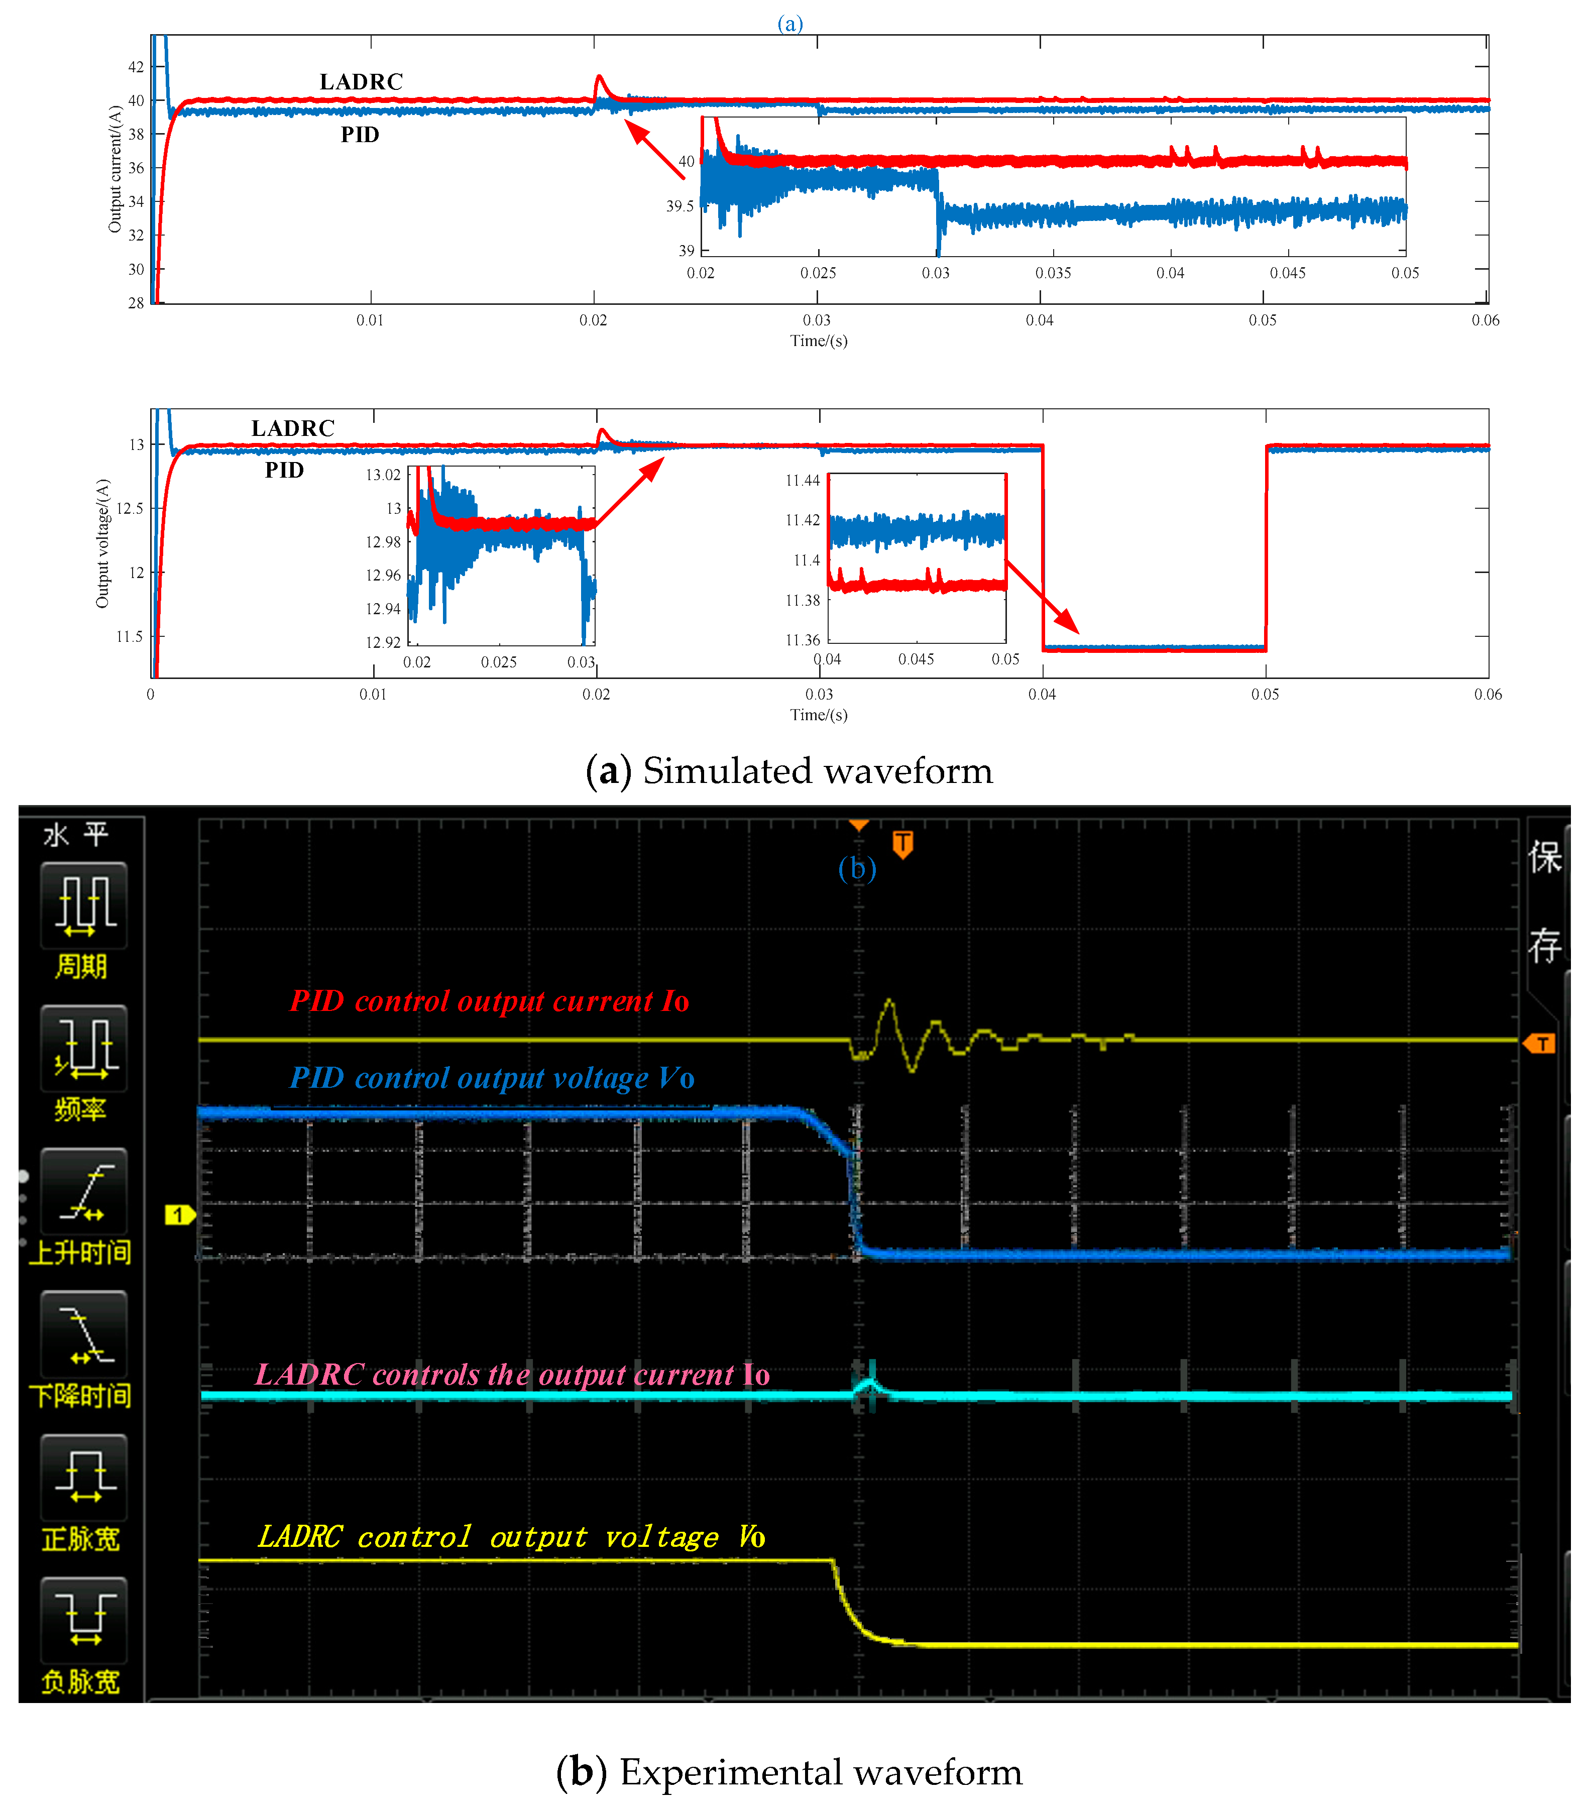
Task: Click LADRC control output voltage Vo label
Action: click(x=511, y=1537)
